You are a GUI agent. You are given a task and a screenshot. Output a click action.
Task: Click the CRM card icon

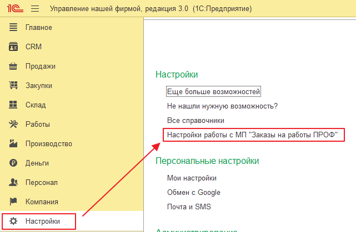click(x=13, y=47)
